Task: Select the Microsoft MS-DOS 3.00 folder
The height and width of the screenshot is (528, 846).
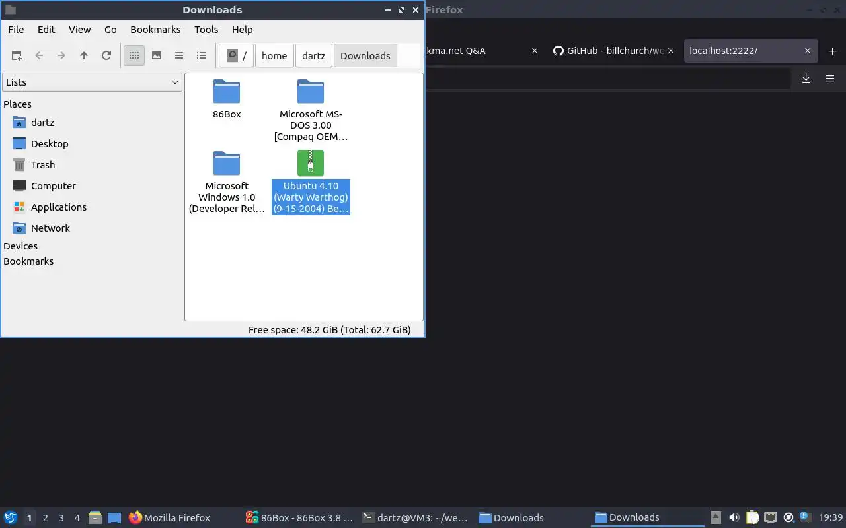Action: [311, 110]
